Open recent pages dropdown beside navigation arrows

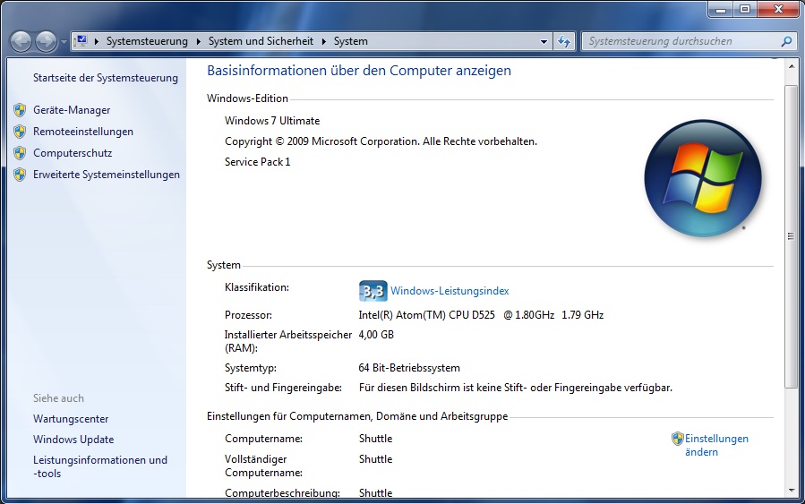tap(64, 42)
